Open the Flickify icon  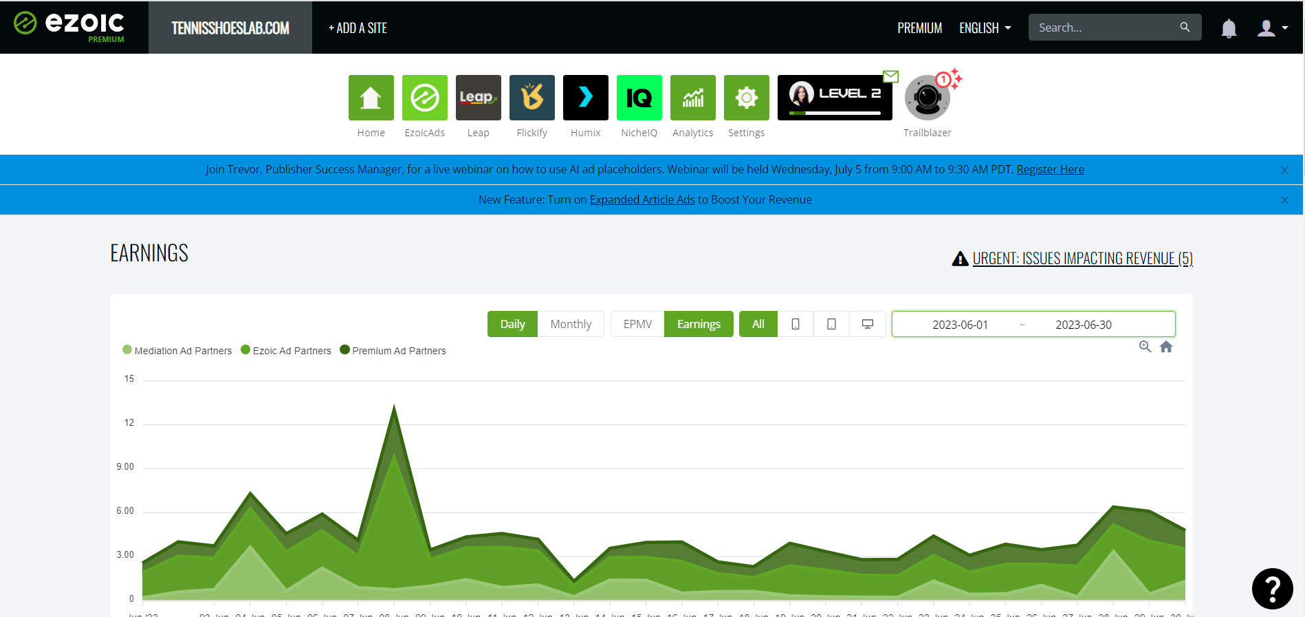[x=532, y=98]
